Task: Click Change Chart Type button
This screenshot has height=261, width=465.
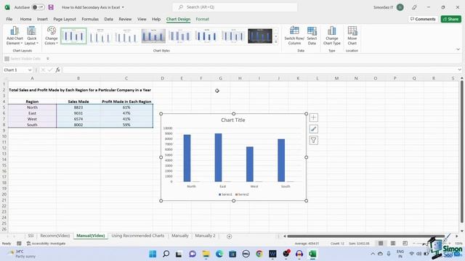Action: tap(331, 36)
